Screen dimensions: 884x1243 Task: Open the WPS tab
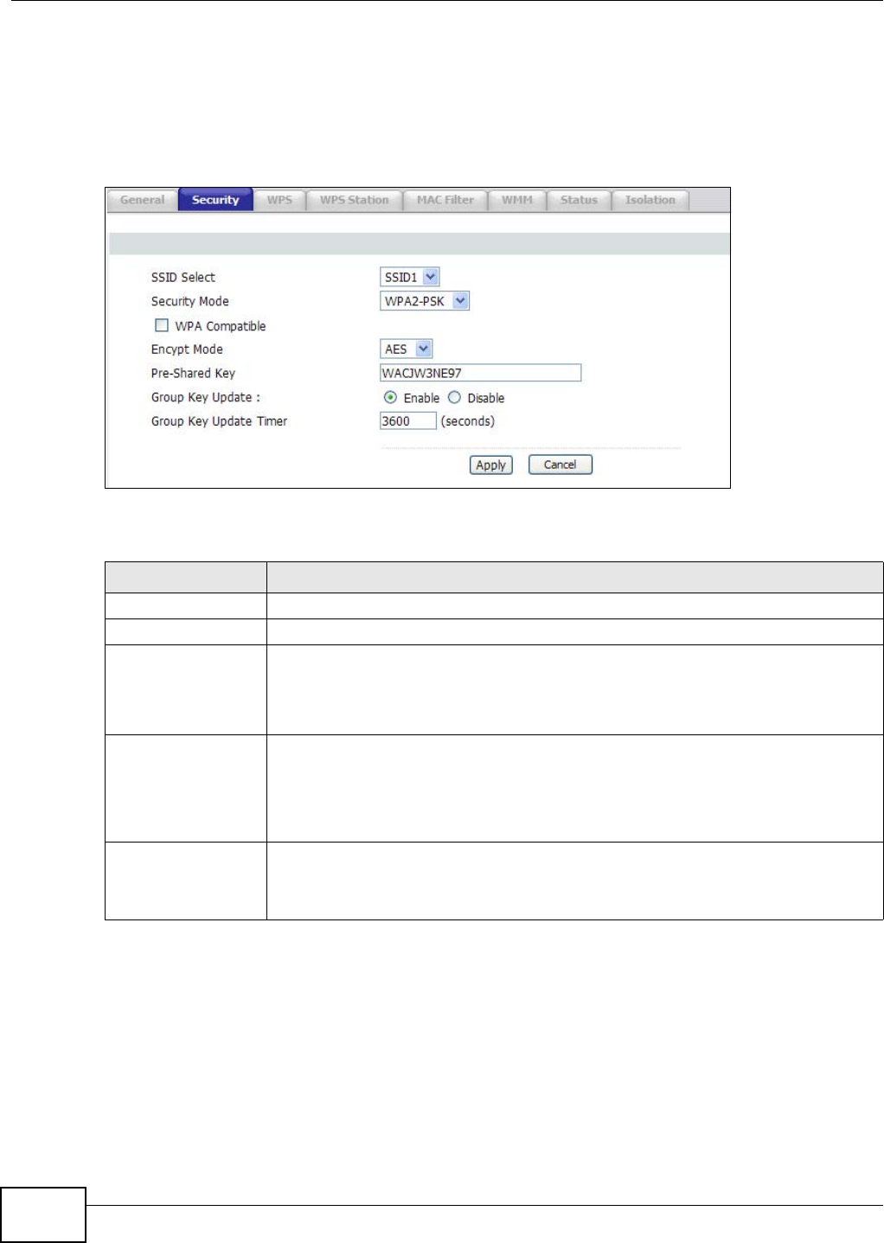(x=279, y=200)
